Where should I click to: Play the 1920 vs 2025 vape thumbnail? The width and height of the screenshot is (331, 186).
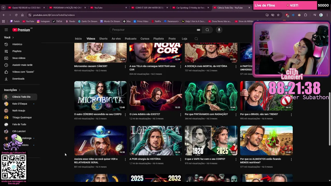click(x=211, y=141)
